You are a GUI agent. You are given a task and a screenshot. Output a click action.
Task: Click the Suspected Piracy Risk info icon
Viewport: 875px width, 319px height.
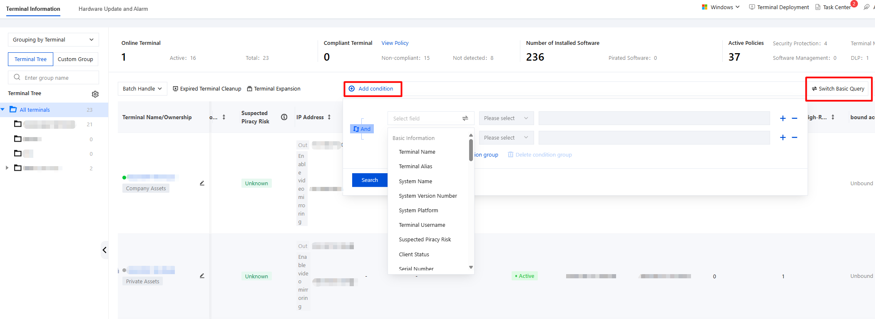coord(284,117)
